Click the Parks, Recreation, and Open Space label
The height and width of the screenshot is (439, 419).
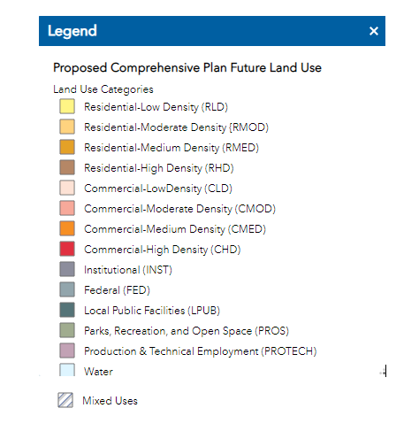187,331
